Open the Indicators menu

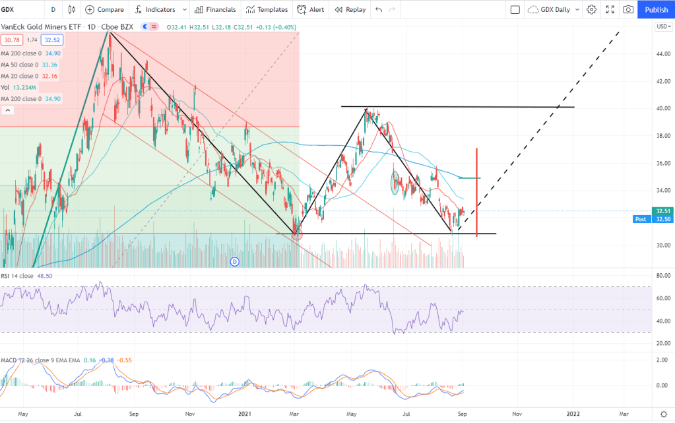(x=154, y=10)
